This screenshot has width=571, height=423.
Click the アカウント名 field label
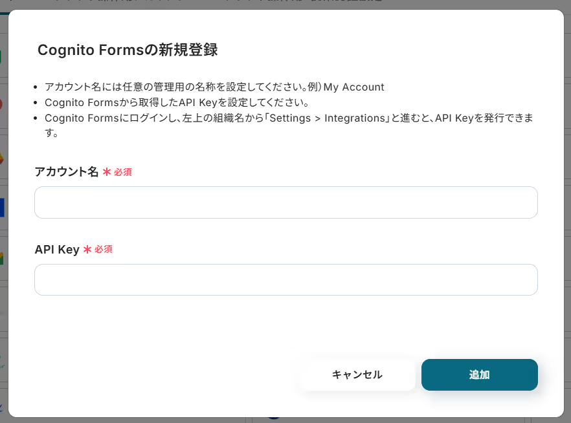coord(66,172)
